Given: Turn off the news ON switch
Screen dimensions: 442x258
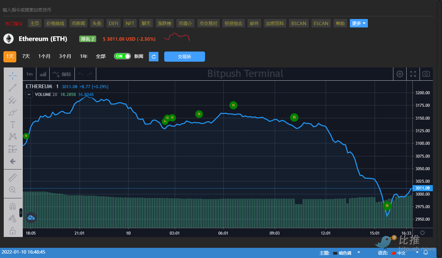Looking at the screenshot, I should [122, 56].
